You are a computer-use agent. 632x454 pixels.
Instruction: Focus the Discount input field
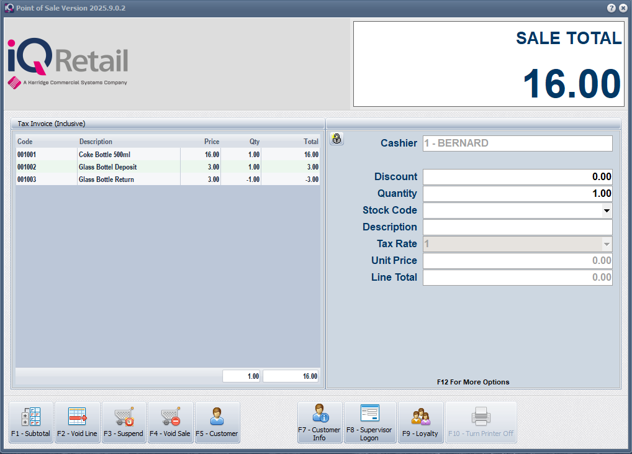pos(517,177)
